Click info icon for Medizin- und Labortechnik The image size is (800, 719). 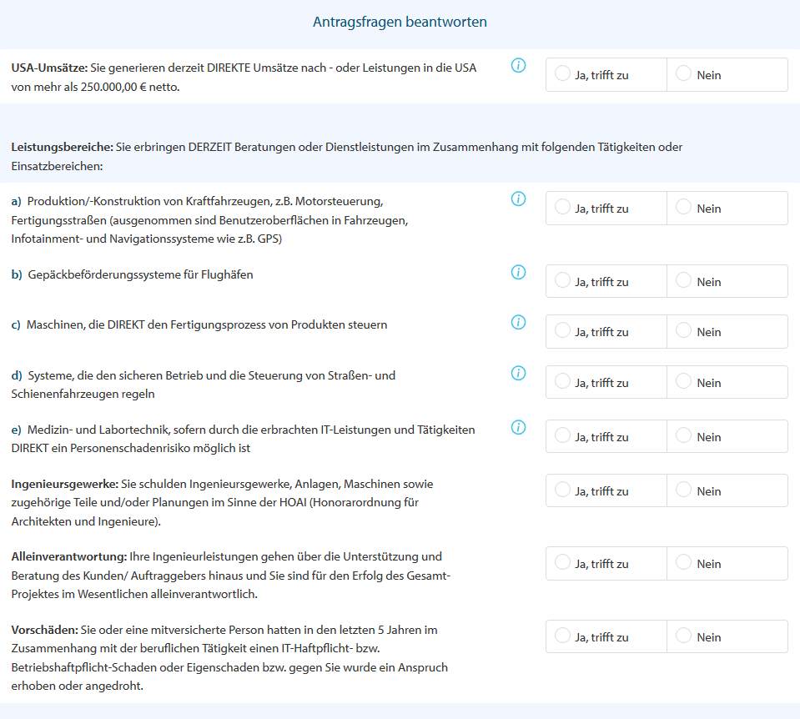pyautogui.click(x=518, y=427)
